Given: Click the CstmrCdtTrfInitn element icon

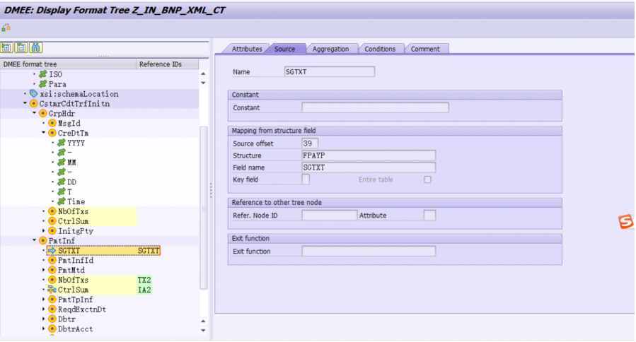Looking at the screenshot, I should pos(34,104).
